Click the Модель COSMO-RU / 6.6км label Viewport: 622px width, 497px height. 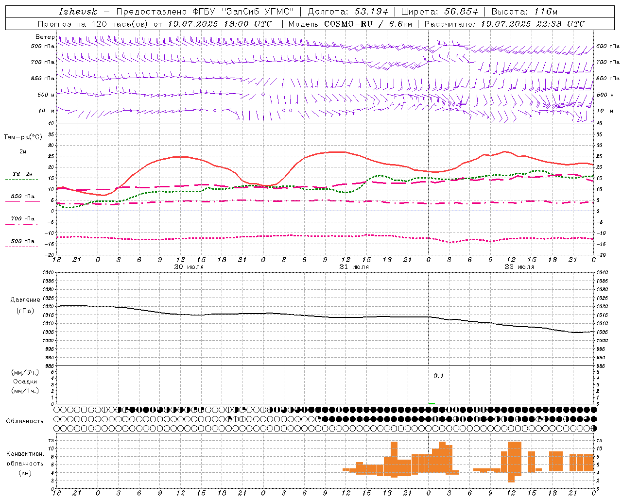350,24
